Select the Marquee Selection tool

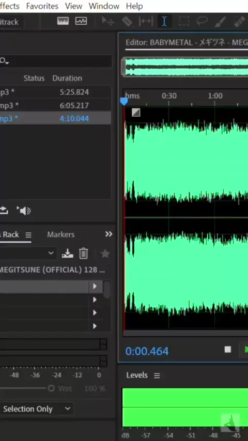[184, 21]
